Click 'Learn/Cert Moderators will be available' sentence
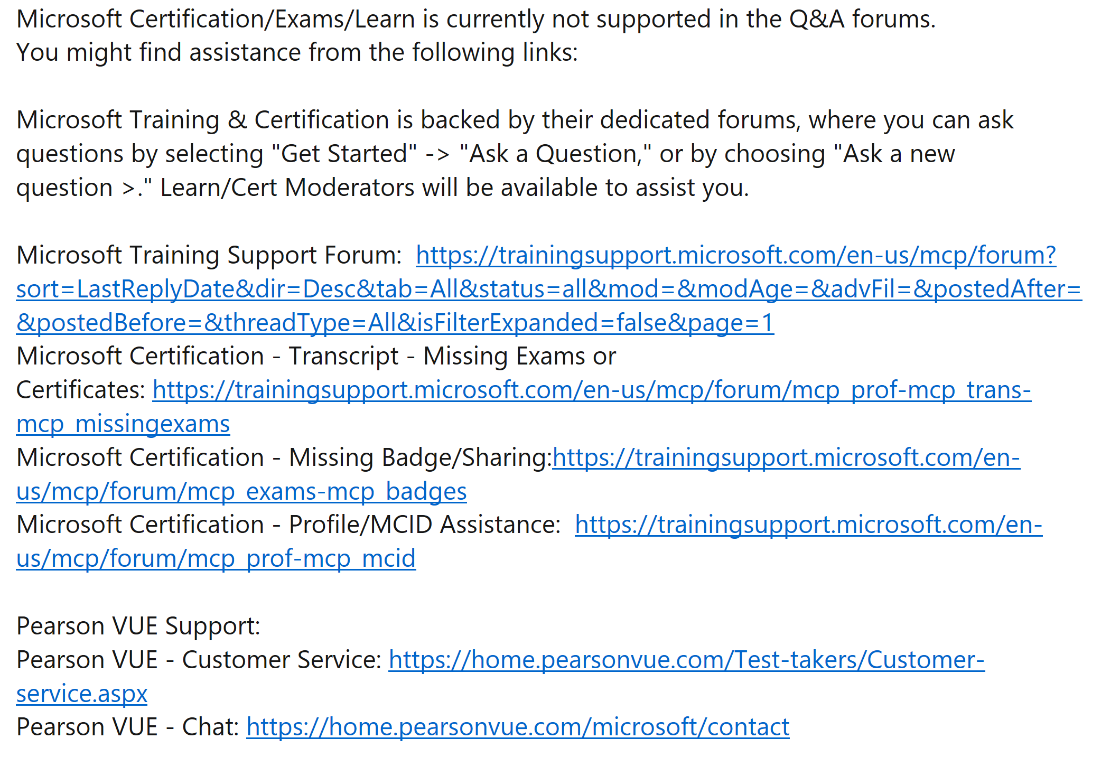Image resolution: width=1101 pixels, height=776 pixels. (x=454, y=188)
